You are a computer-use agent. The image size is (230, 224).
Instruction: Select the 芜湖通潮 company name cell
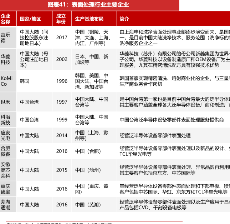pyautogui.click(x=6, y=205)
